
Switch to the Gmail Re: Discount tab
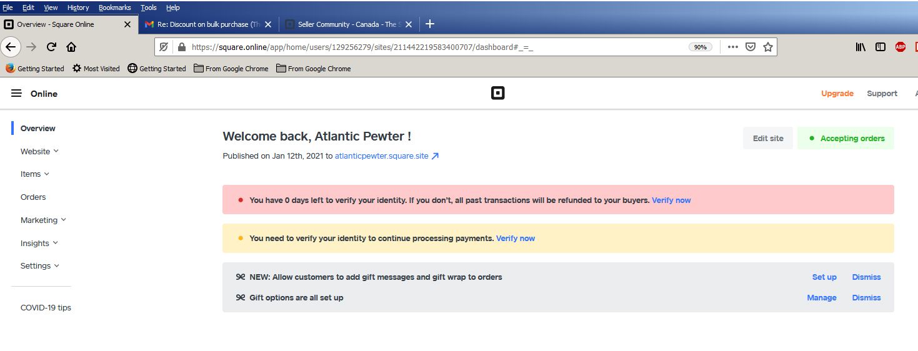coord(208,24)
